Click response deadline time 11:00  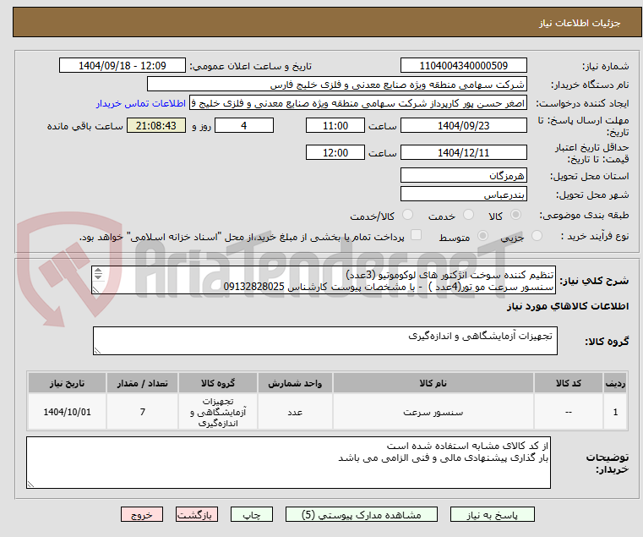(x=335, y=126)
